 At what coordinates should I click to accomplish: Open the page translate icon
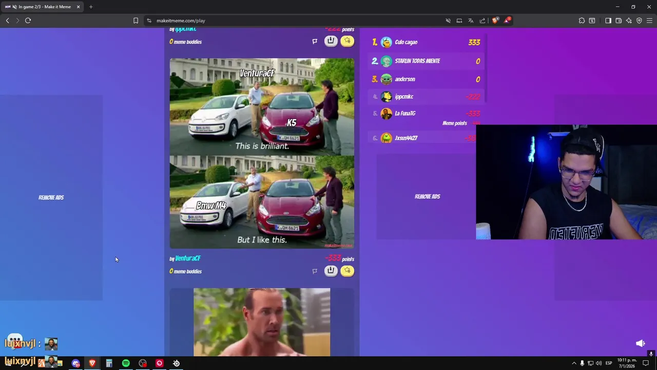coord(471,21)
